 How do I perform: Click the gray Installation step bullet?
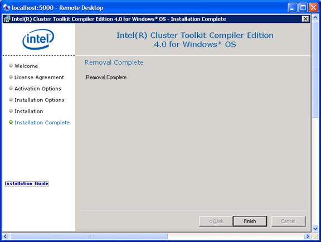pos(11,110)
